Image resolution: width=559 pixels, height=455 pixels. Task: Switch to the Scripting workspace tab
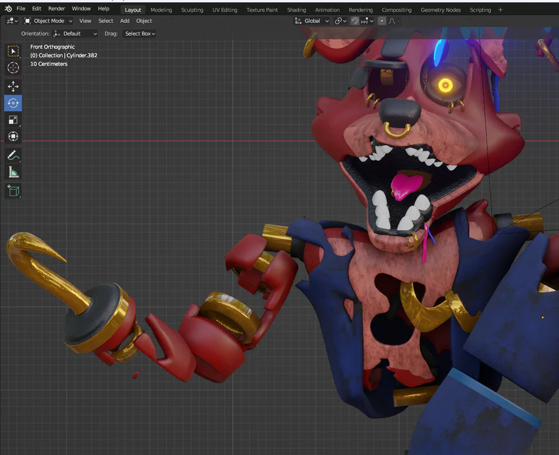pos(480,10)
